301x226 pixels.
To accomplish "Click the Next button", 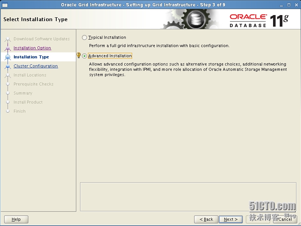I will (x=231, y=219).
